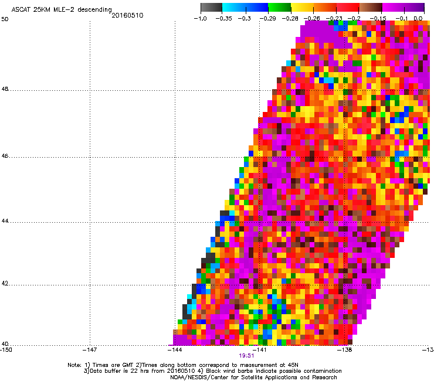Click the cyan-blue segment of the color bar
This screenshot has height=381, width=434.
tap(245, 7)
